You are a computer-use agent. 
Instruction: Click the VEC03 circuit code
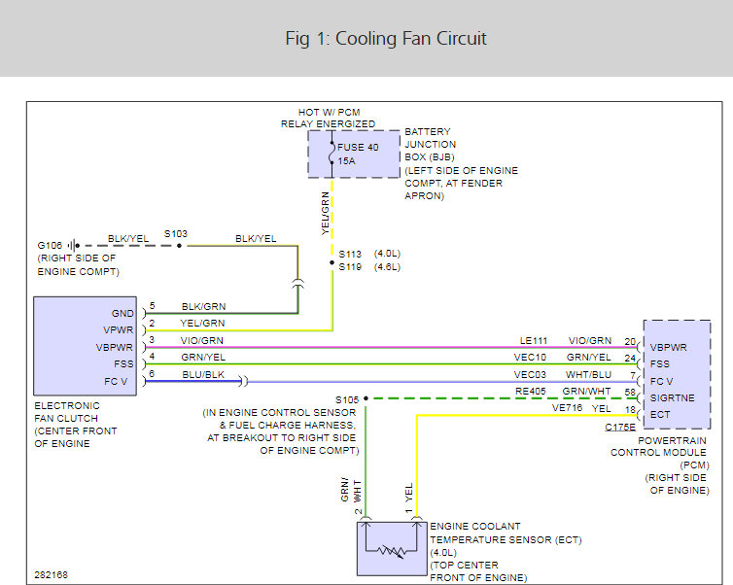(530, 374)
